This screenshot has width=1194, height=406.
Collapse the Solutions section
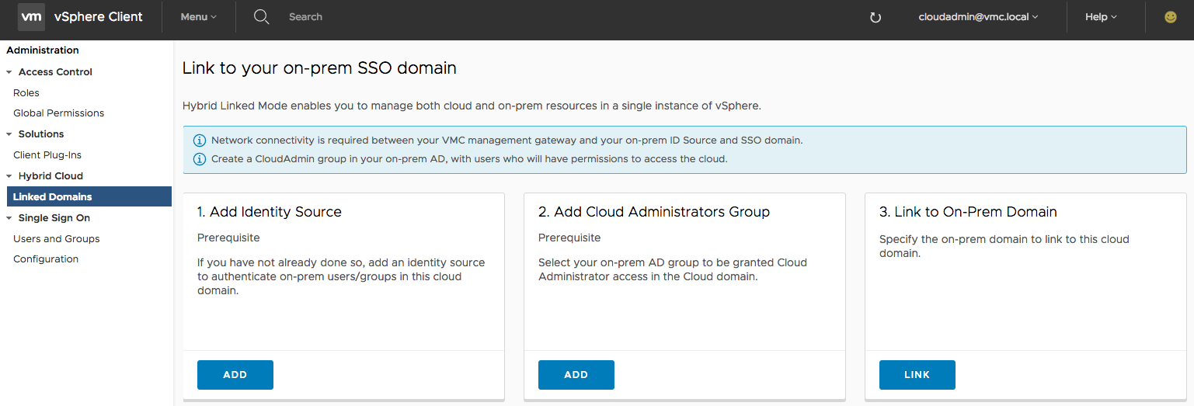click(x=9, y=134)
